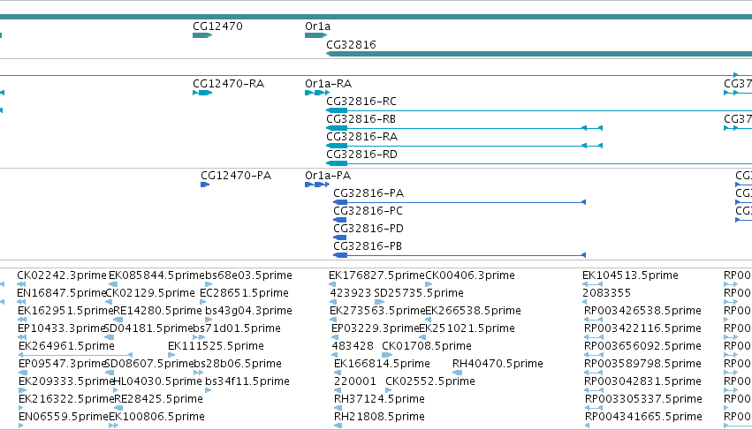The height and width of the screenshot is (430, 752).
Task: Select EST RE28425.5prime
Action: pyautogui.click(x=158, y=400)
